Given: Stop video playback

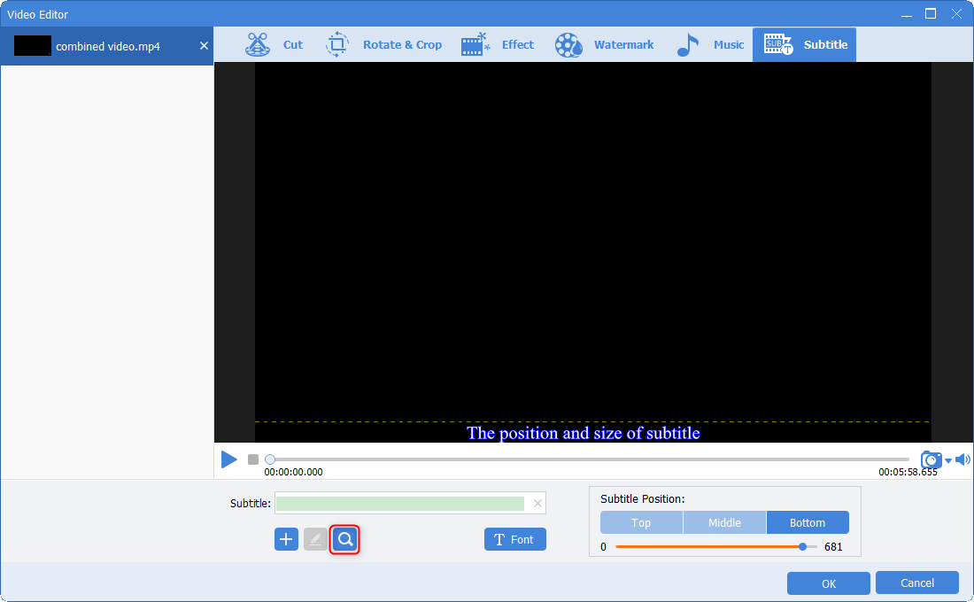Looking at the screenshot, I should tap(253, 459).
